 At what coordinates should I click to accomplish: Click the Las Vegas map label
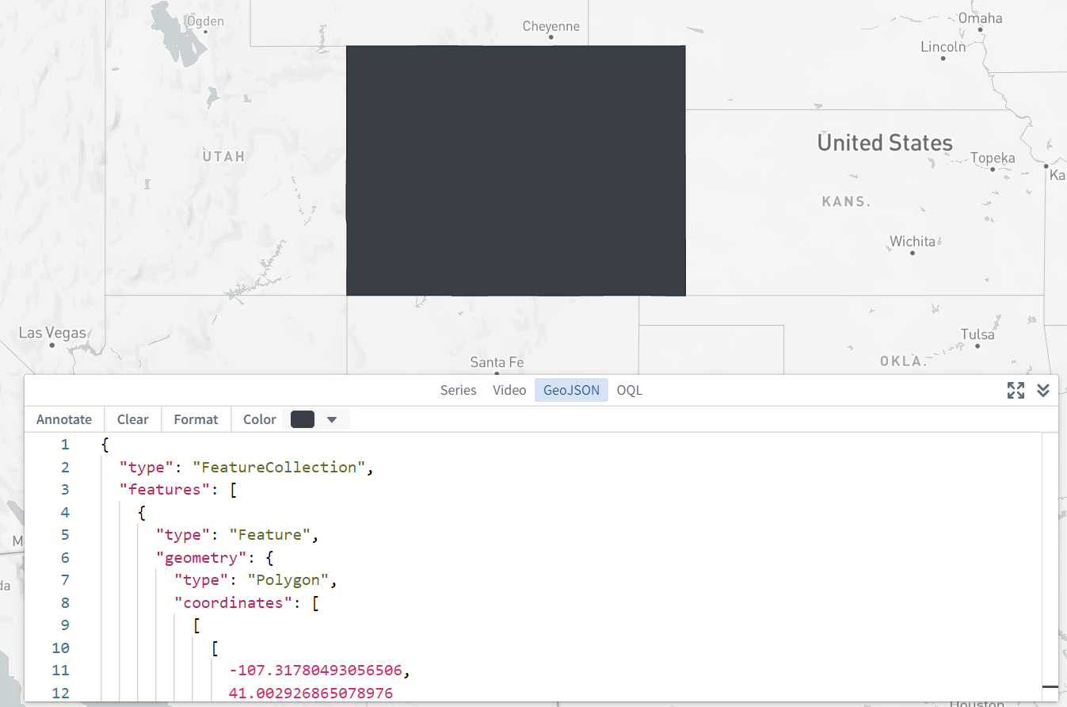click(x=52, y=333)
